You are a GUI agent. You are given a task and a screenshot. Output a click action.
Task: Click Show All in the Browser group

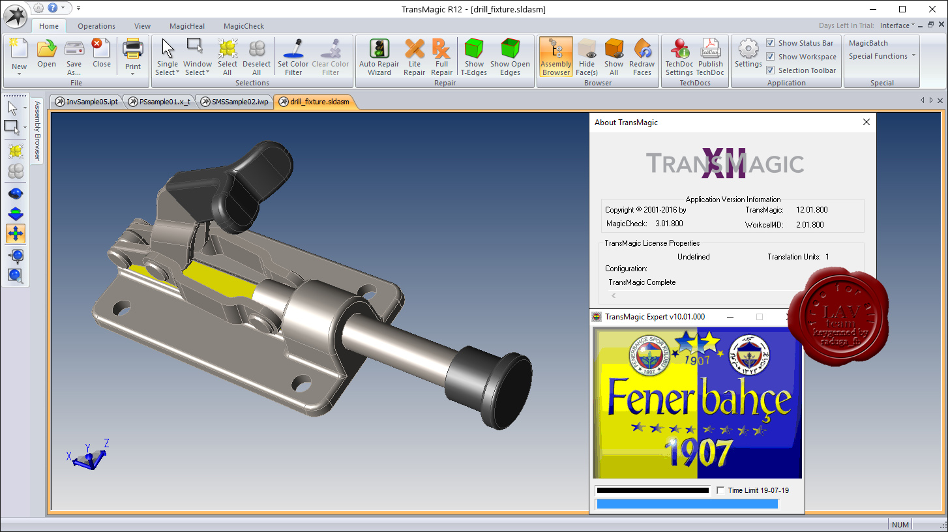point(614,57)
